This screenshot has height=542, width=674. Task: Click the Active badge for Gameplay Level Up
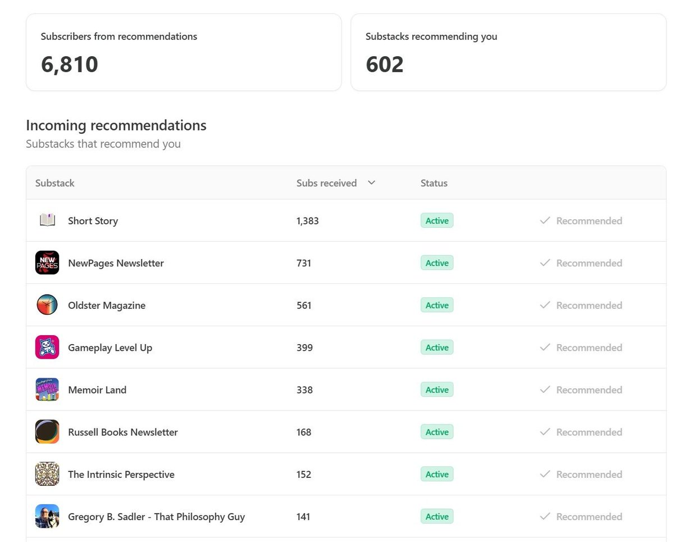[437, 347]
